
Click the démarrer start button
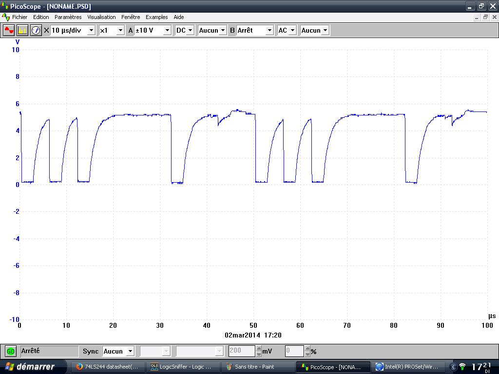coord(29,367)
